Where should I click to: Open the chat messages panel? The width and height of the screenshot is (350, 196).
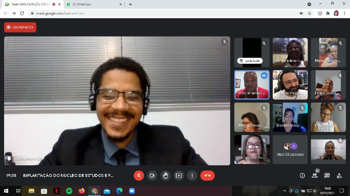pyautogui.click(x=327, y=176)
